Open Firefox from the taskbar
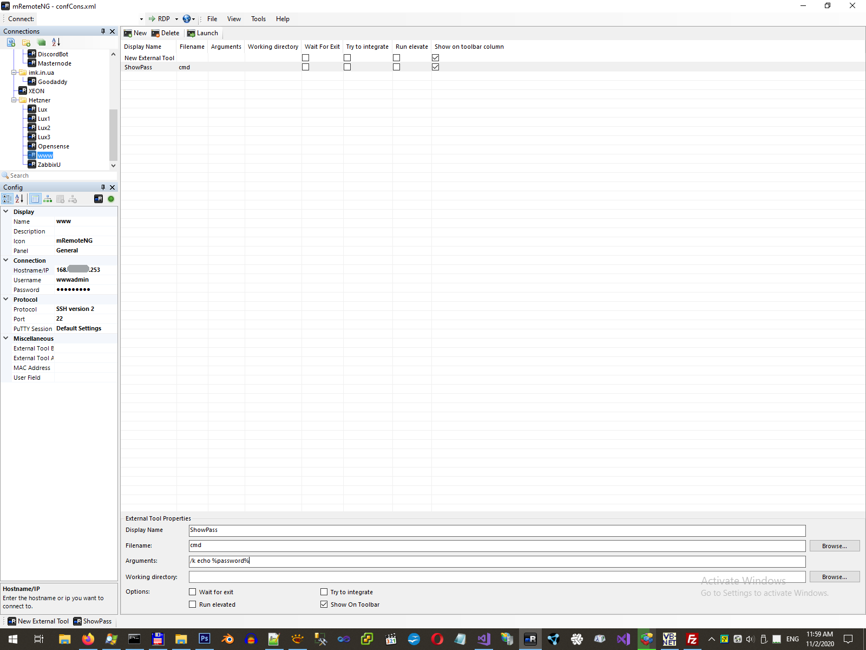 [88, 639]
